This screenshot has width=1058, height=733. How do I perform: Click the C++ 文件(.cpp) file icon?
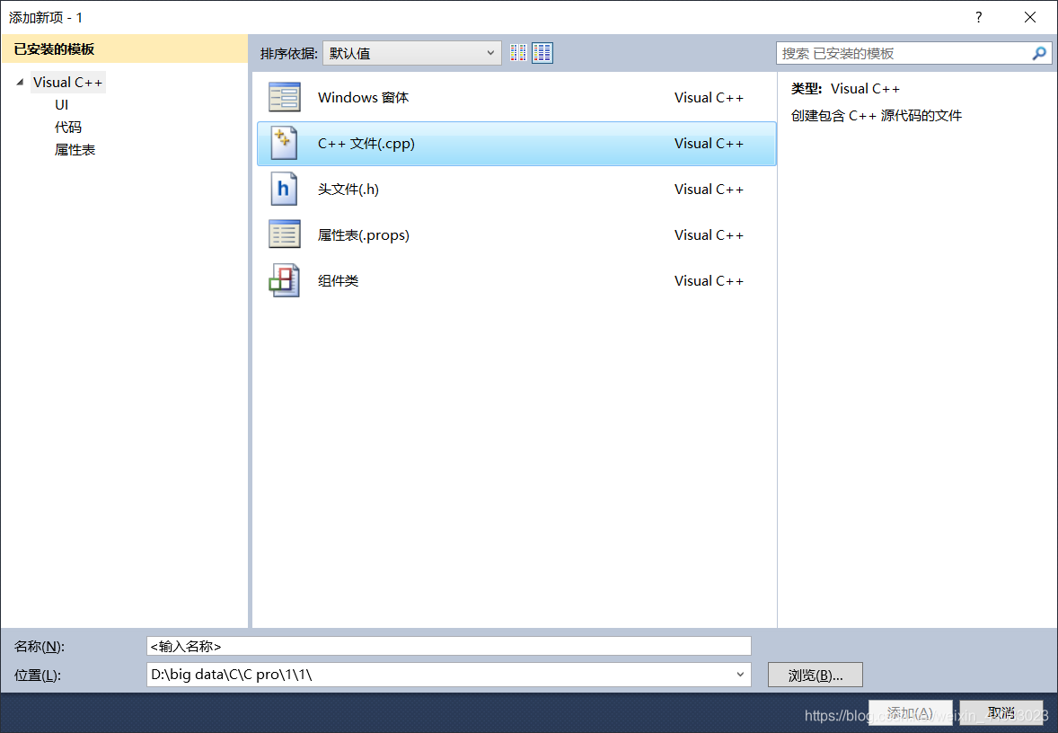coord(284,143)
